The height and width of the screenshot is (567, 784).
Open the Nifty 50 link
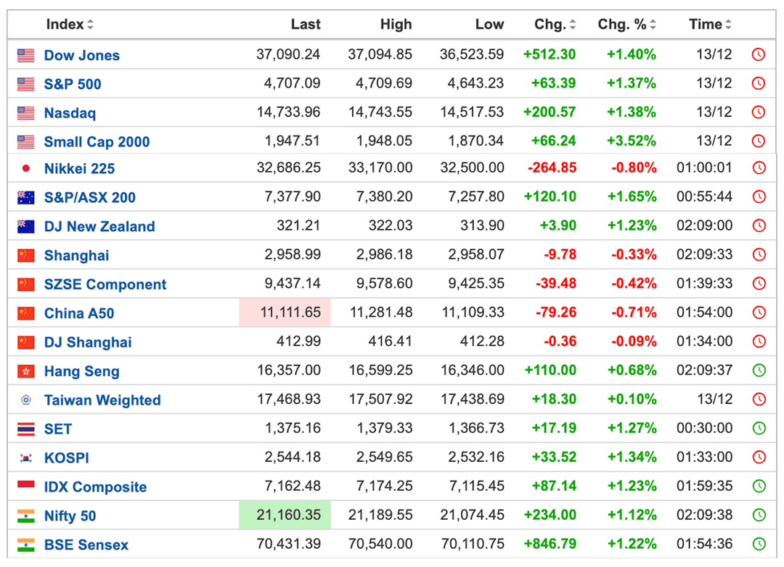coord(70,516)
